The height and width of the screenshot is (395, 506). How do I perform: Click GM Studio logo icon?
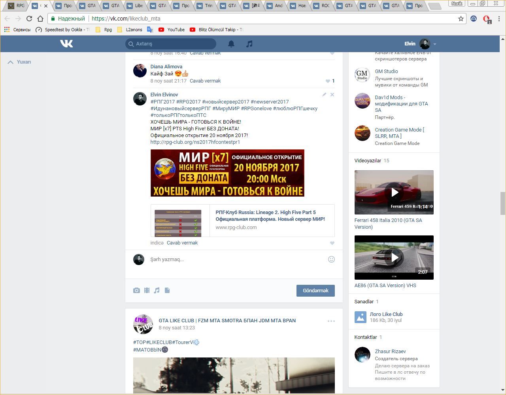[362, 75]
